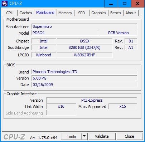The image size is (145, 142).
Task: Show the About tab
Action: point(131,13)
